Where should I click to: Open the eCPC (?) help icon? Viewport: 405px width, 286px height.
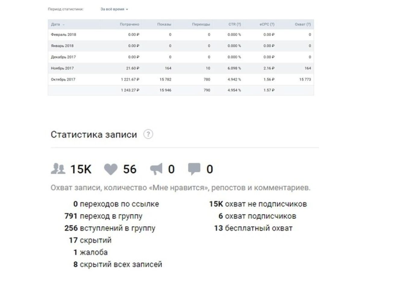pos(272,24)
